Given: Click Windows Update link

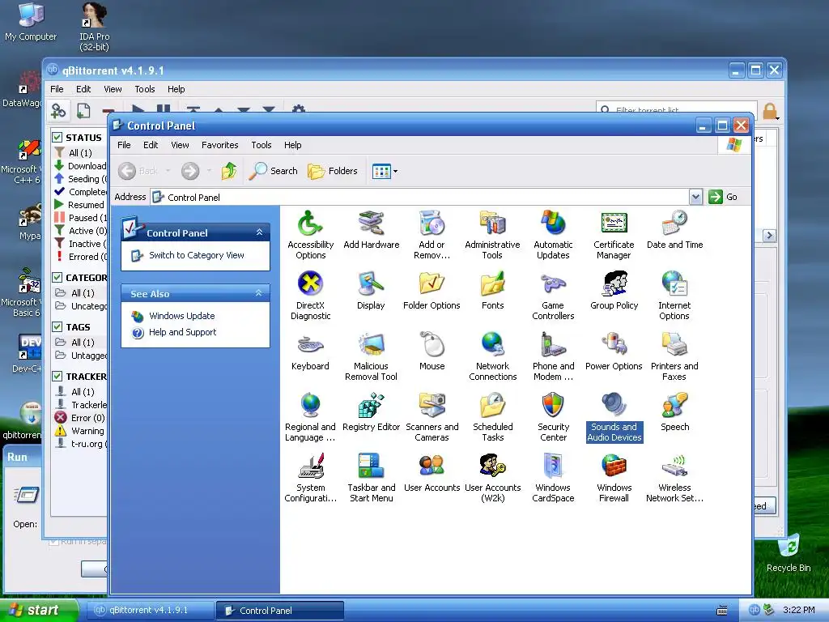Looking at the screenshot, I should (182, 316).
